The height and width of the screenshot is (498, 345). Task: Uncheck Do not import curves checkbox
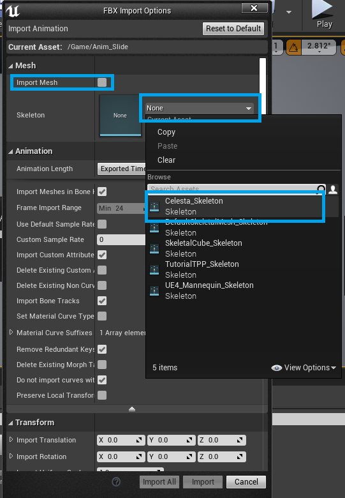(x=102, y=380)
